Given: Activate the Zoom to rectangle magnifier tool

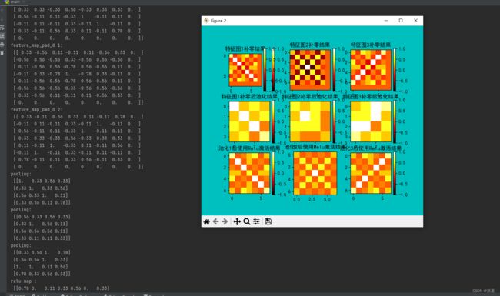Looking at the screenshot, I should [x=247, y=221].
